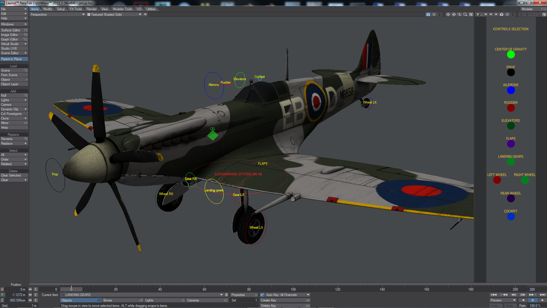This screenshot has height=308, width=547.
Task: Click the viewport center/target crosshair icon
Action: [x=448, y=14]
